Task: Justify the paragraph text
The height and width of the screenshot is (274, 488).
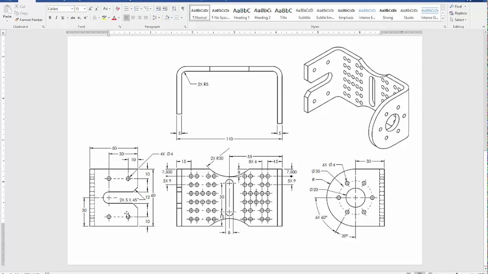Action: coord(146,18)
